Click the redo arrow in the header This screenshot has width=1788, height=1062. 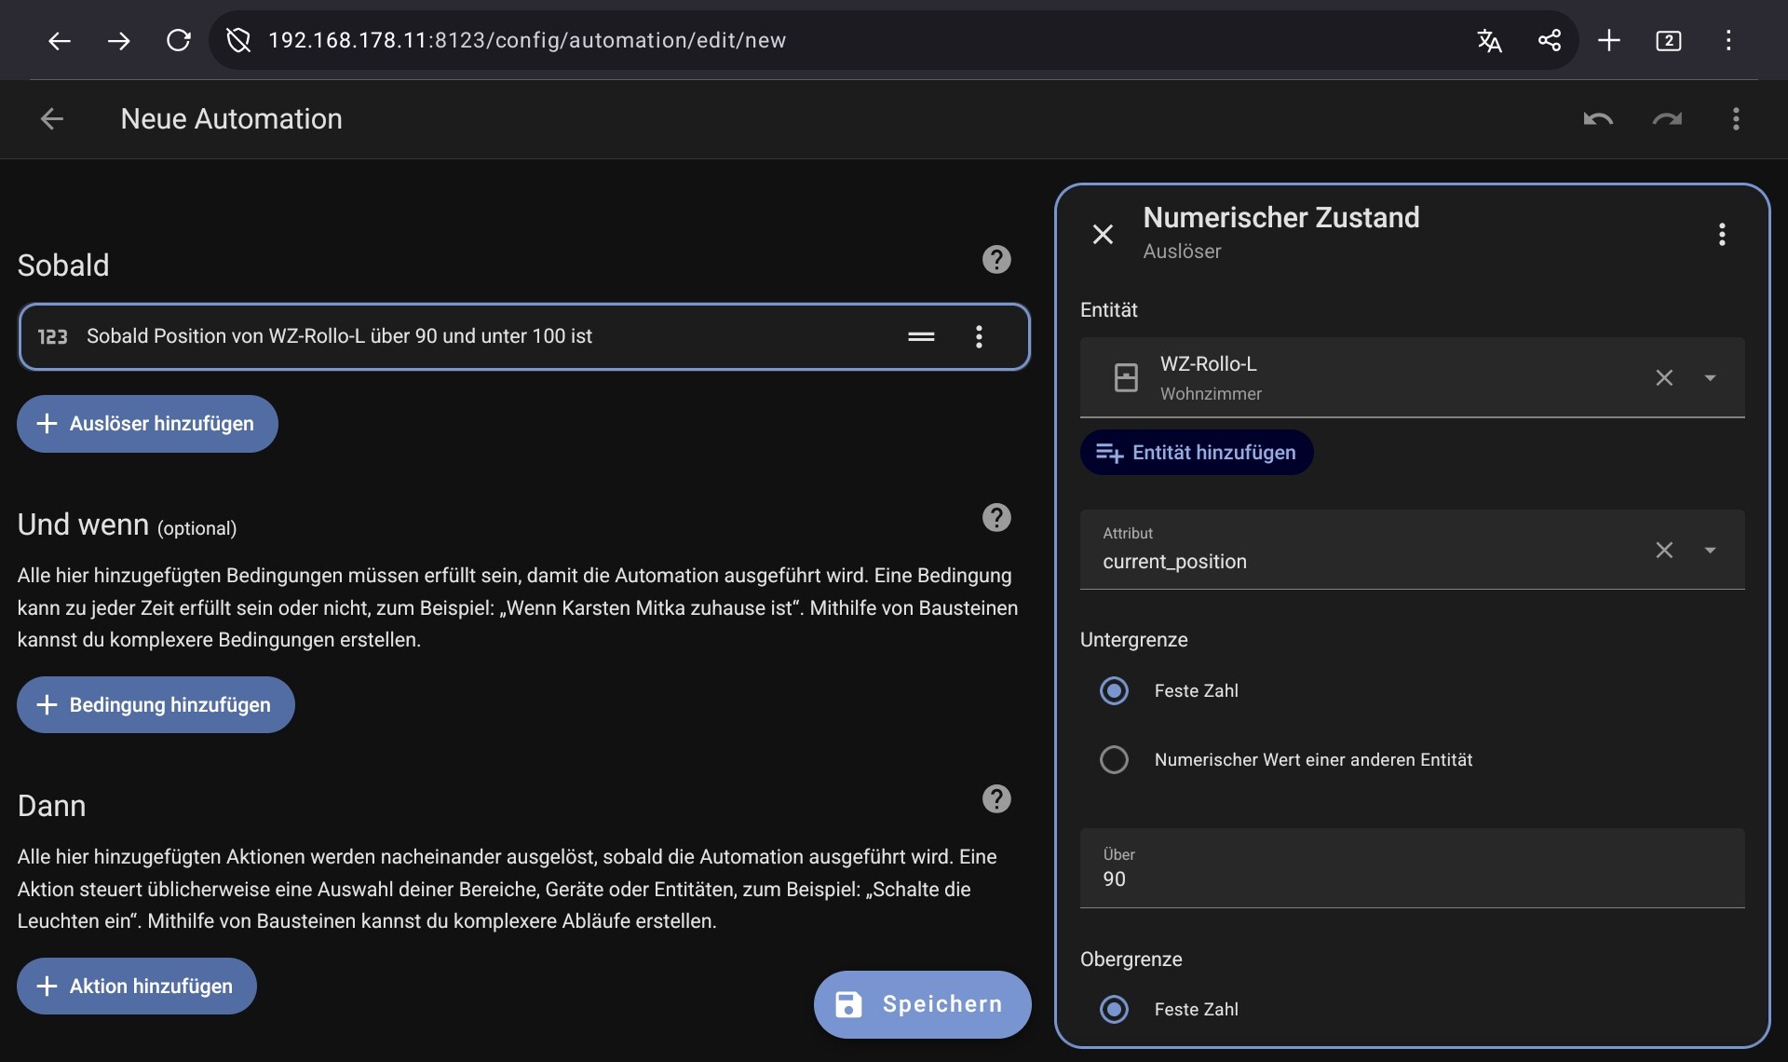pyautogui.click(x=1667, y=119)
